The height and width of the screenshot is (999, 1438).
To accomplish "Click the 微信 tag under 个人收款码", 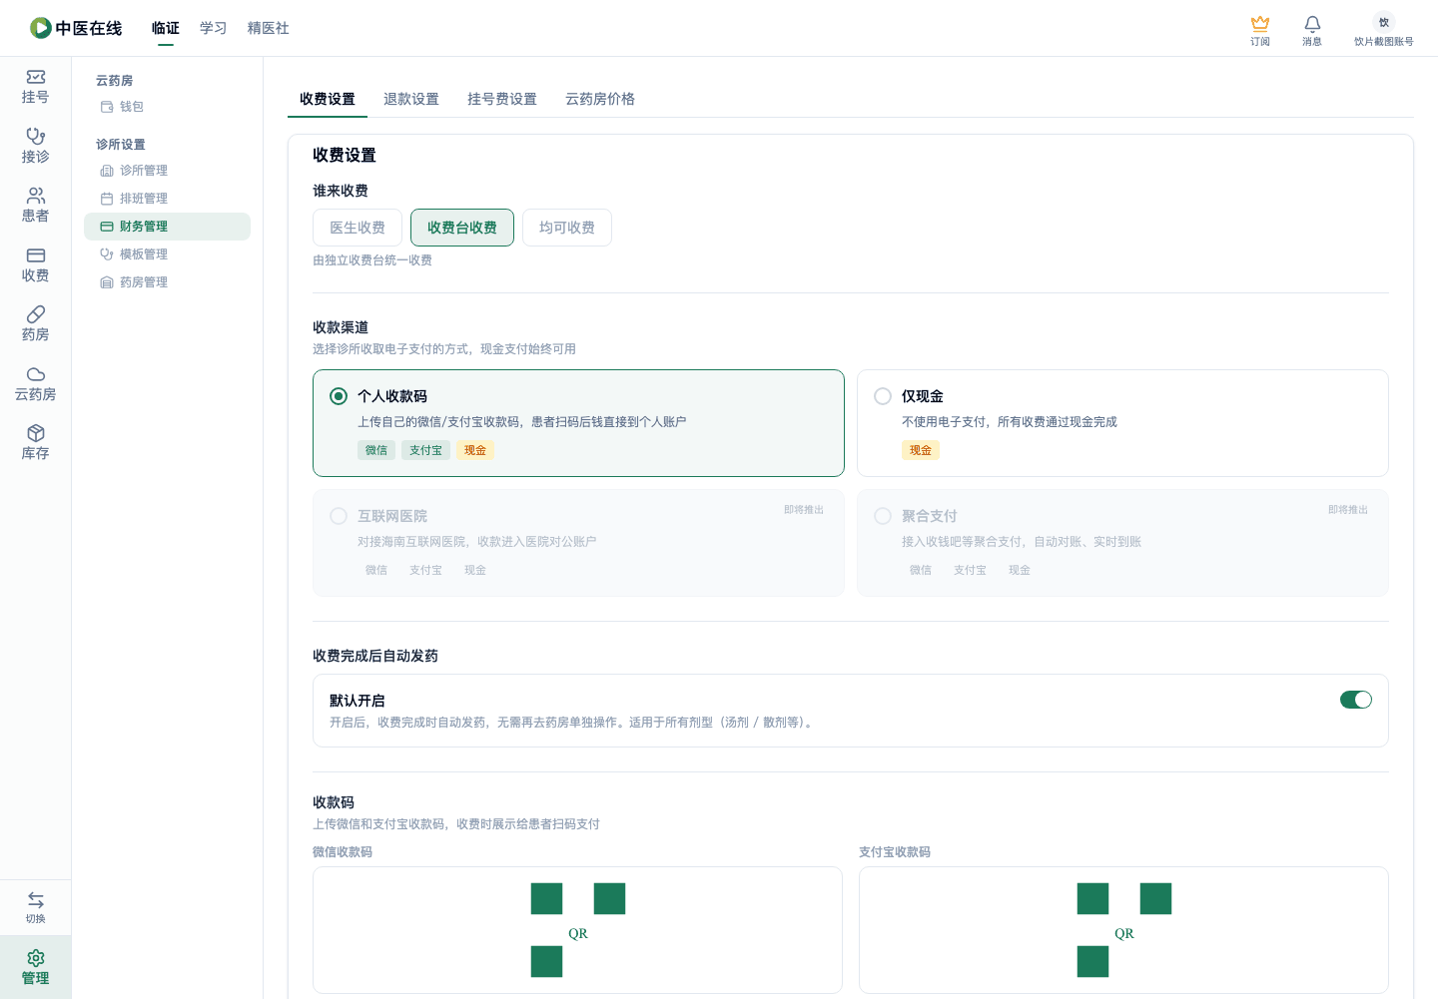I will (x=376, y=450).
